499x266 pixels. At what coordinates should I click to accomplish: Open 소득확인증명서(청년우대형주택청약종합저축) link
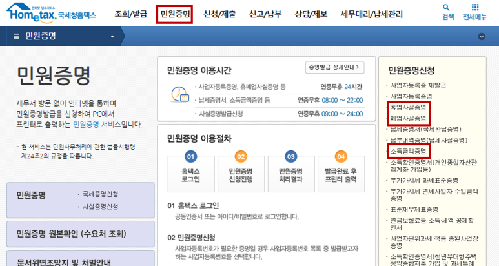(x=433, y=260)
